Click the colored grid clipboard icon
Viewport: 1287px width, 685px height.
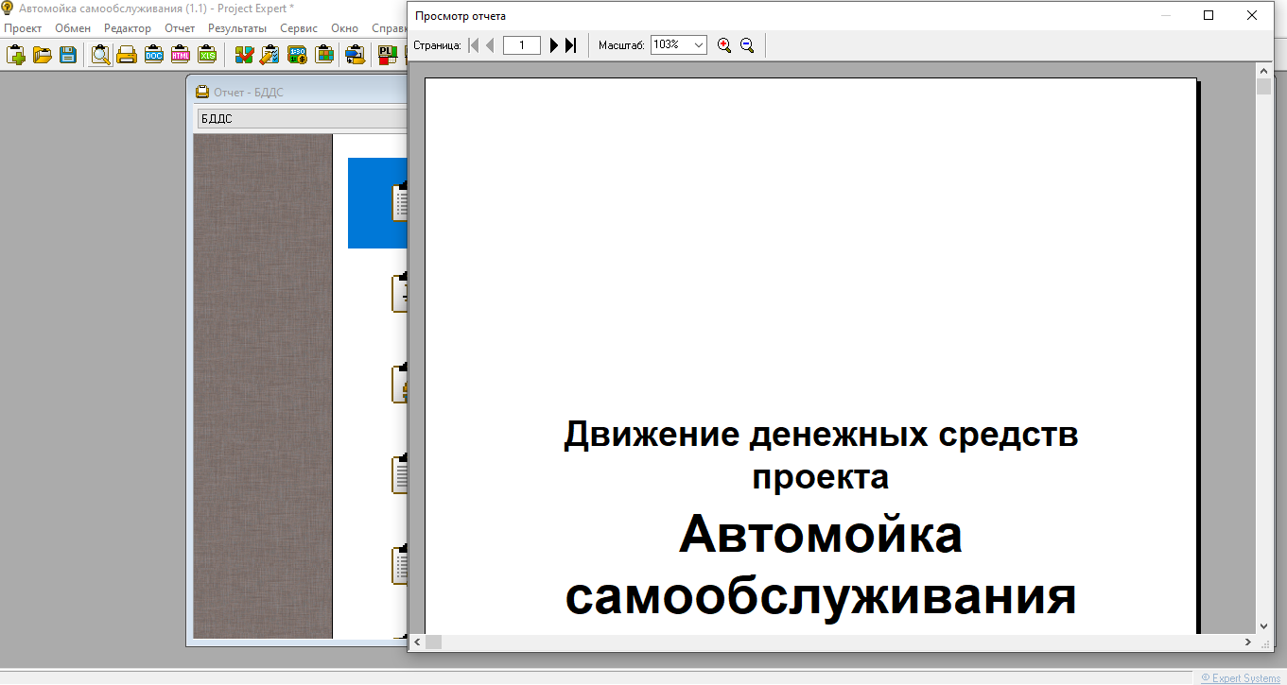tap(323, 55)
